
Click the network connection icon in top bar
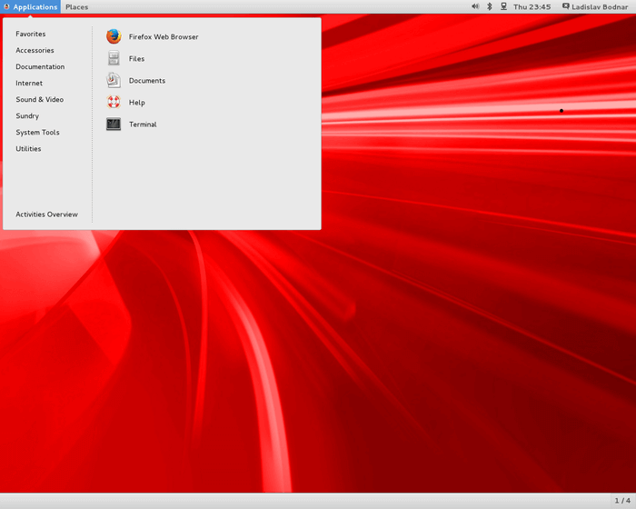coord(503,6)
